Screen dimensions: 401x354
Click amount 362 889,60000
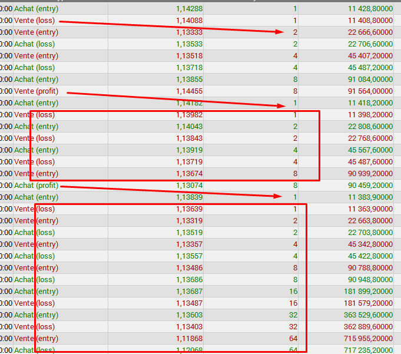pos(368,326)
